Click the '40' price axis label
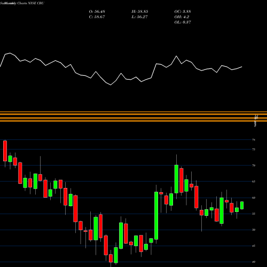This screenshot has height=267, width=267. (254, 262)
